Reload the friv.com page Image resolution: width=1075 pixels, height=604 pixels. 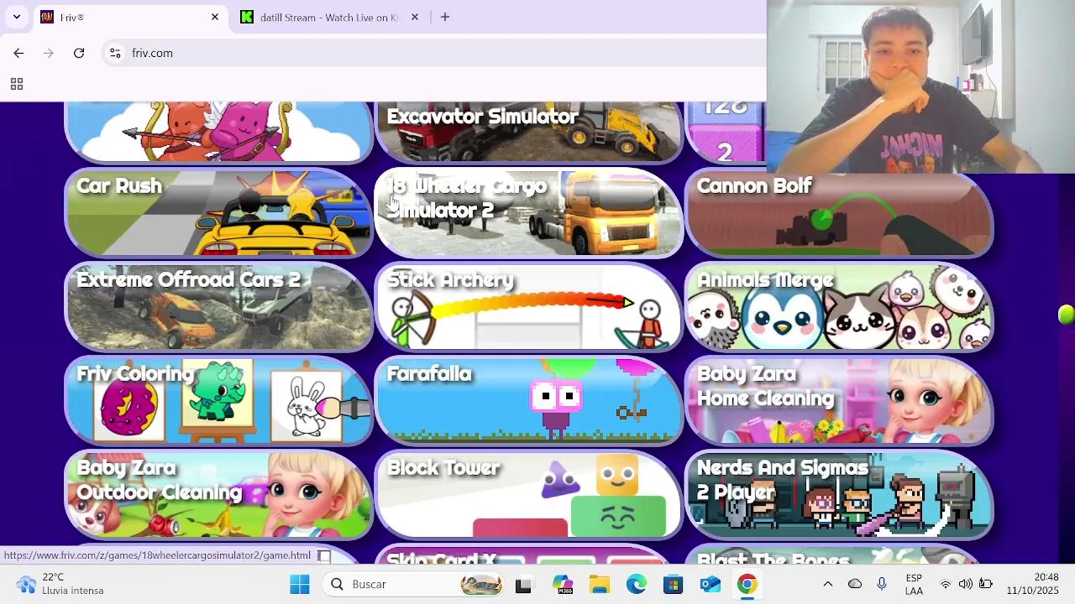click(x=79, y=53)
